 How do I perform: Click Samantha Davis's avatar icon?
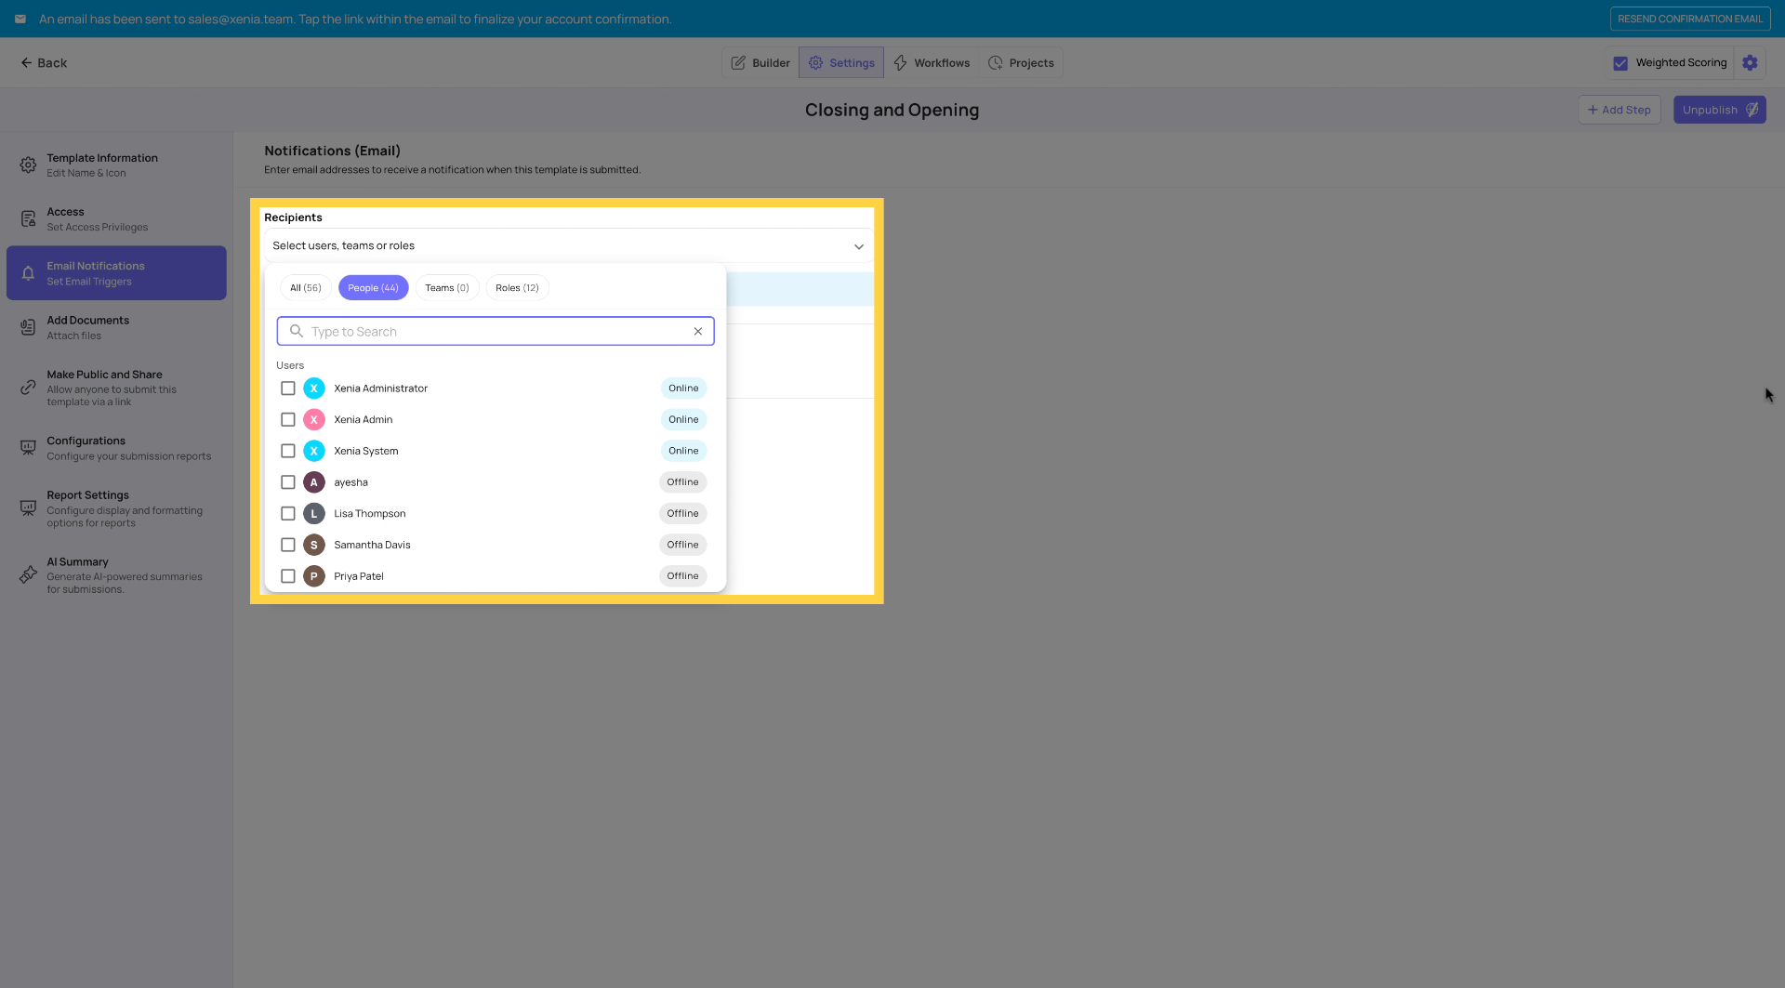(x=314, y=545)
